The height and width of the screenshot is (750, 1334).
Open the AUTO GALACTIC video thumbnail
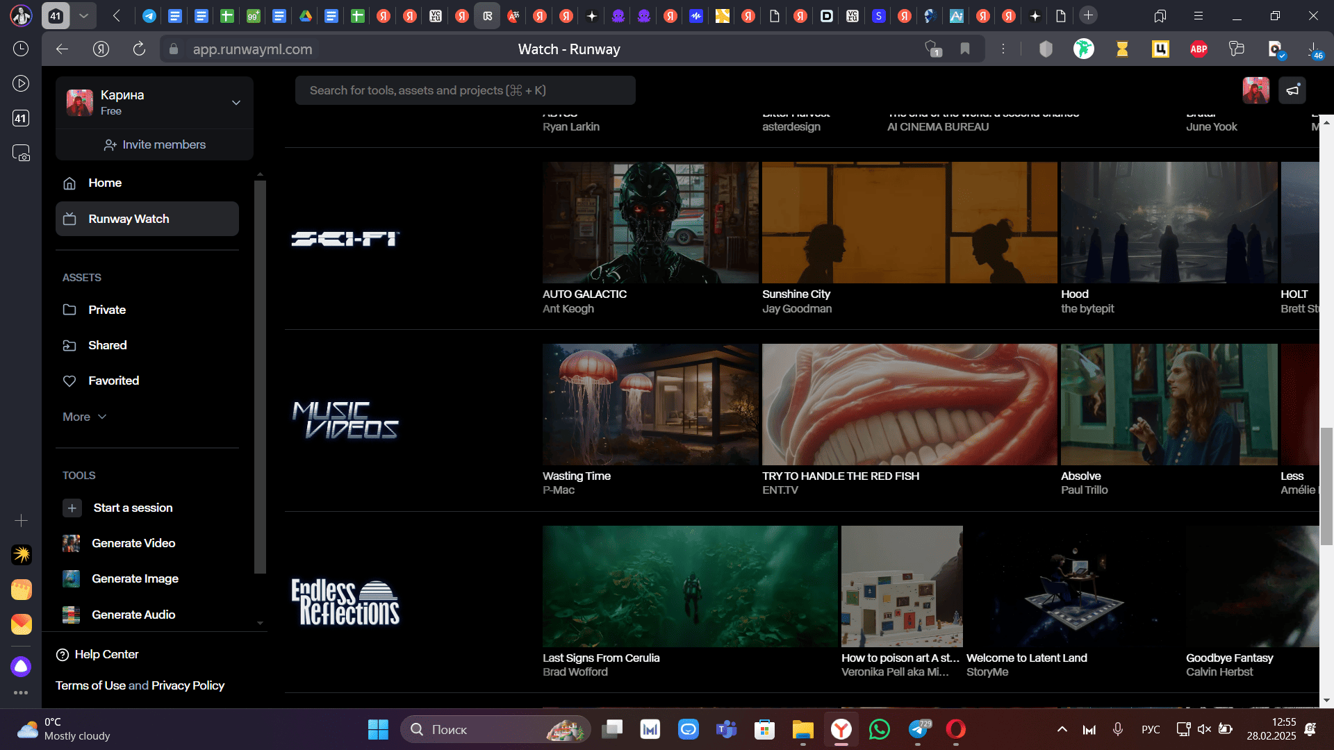650,222
